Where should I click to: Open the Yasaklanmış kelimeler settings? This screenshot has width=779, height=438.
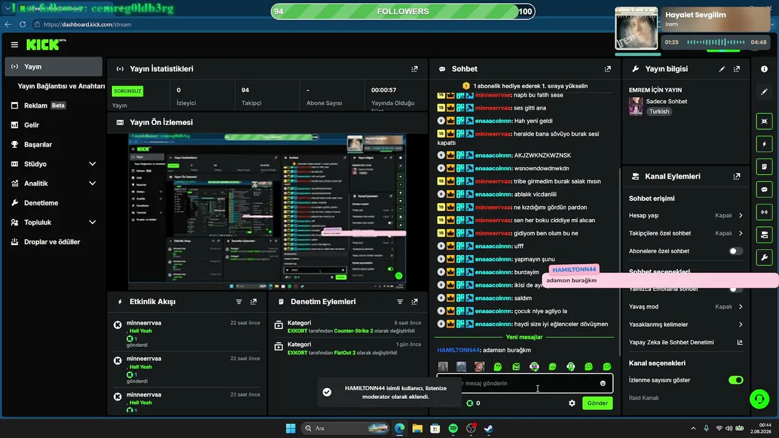[686, 324]
